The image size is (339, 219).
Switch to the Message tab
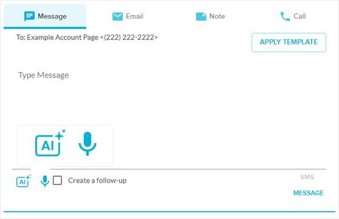pos(45,16)
